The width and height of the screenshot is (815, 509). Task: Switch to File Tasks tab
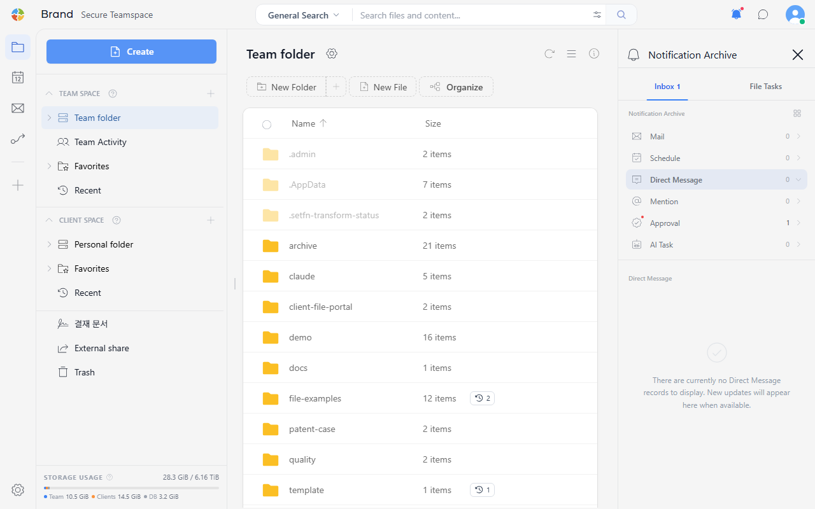[765, 87]
